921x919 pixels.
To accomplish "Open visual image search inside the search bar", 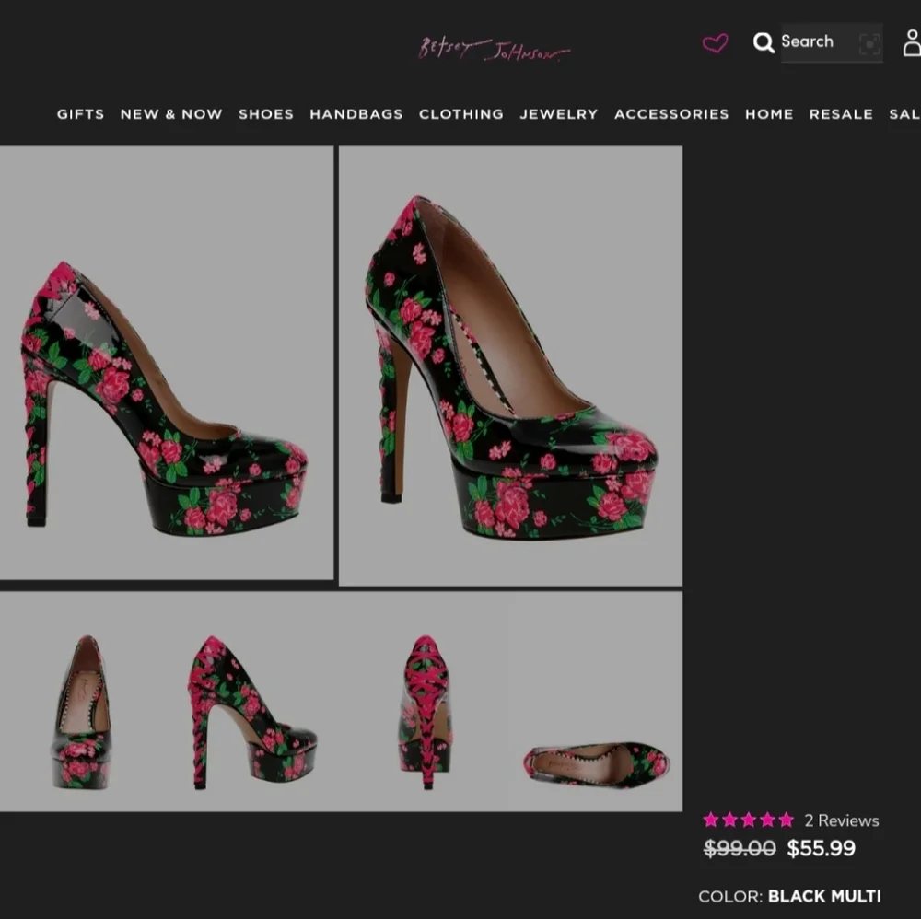I will coord(869,42).
